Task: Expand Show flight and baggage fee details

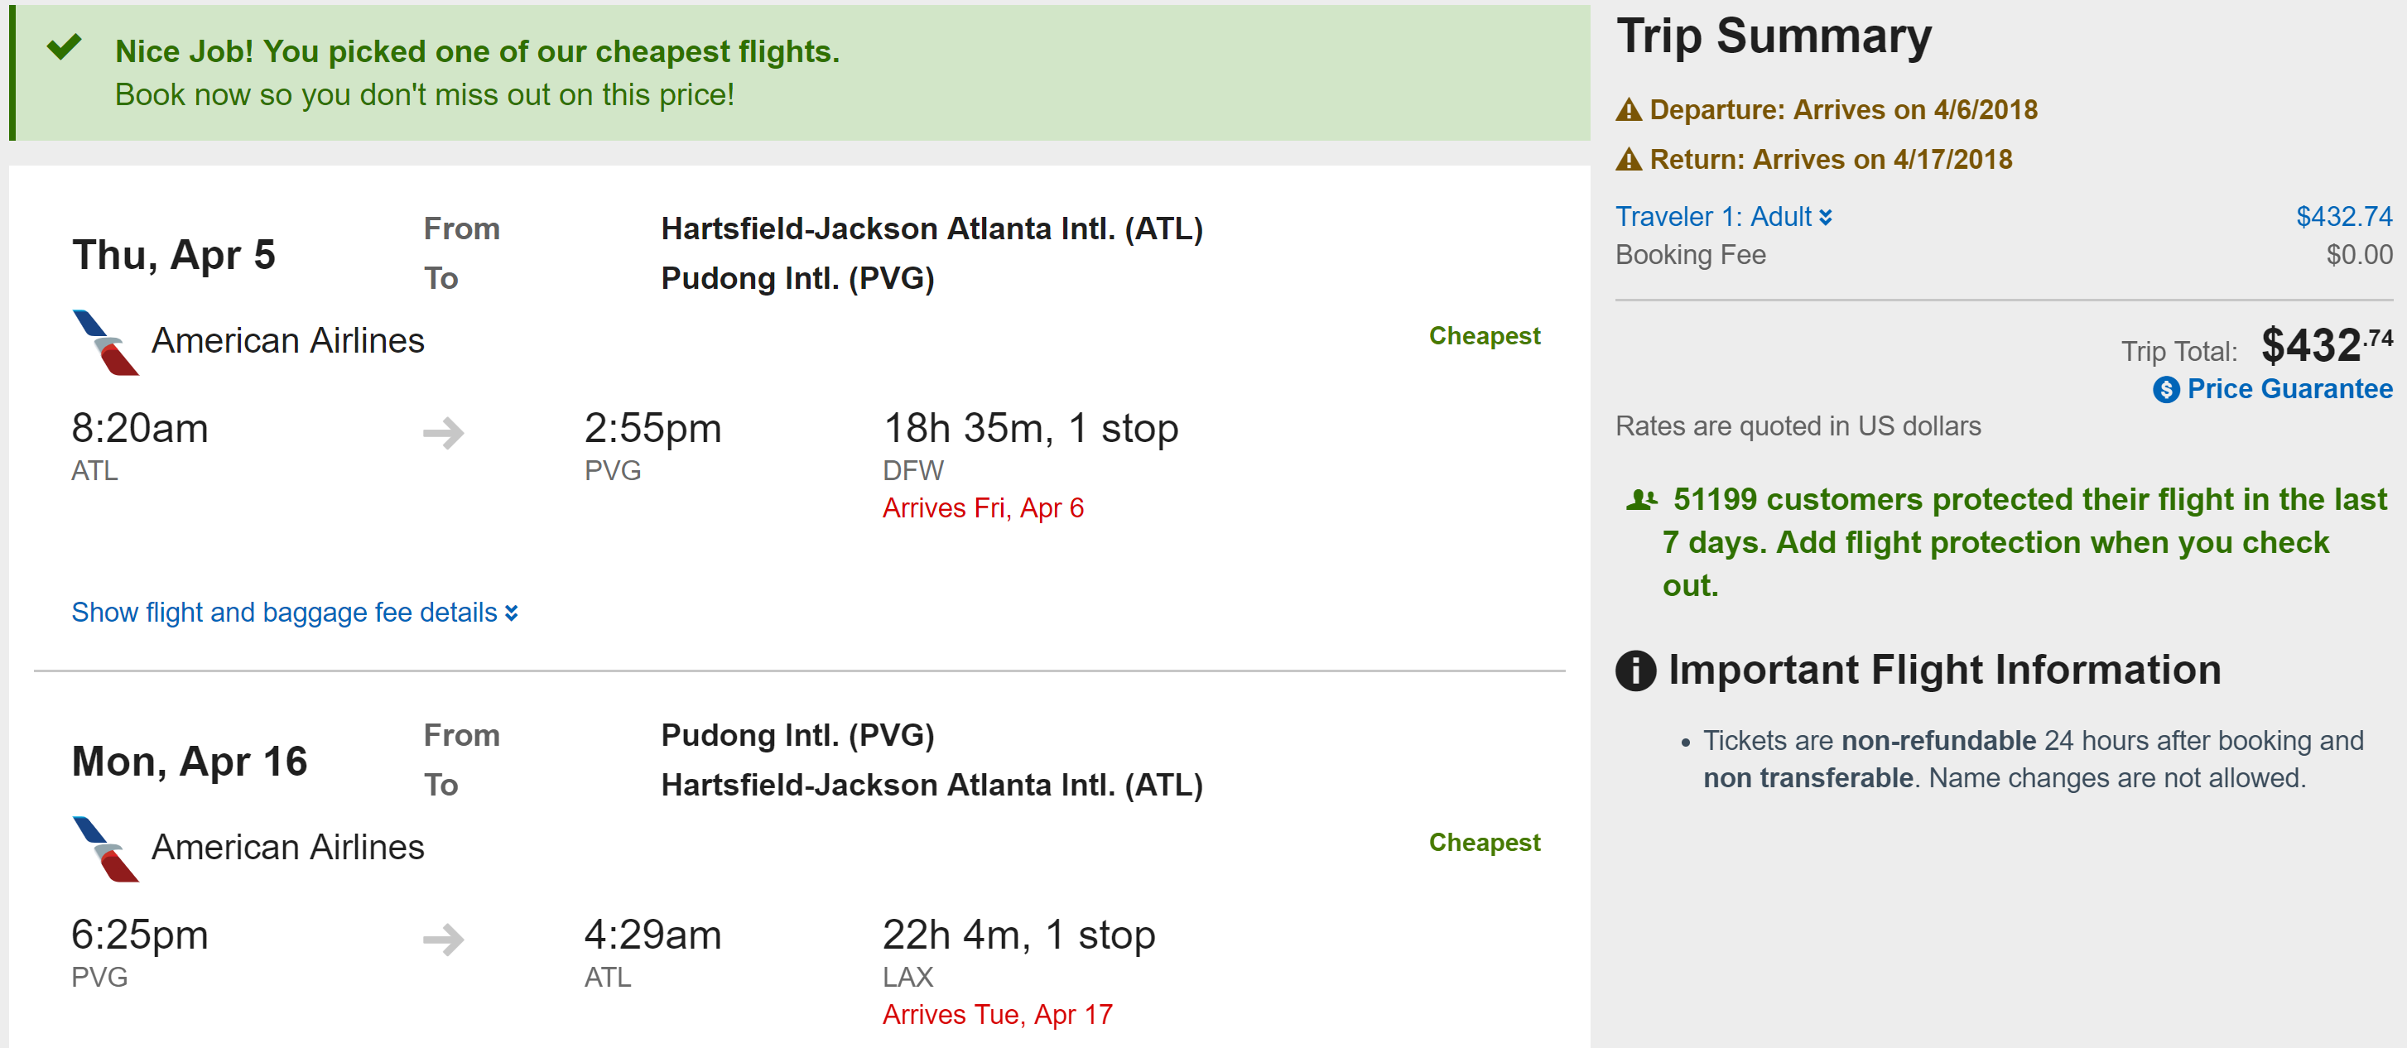Action: (x=294, y=613)
